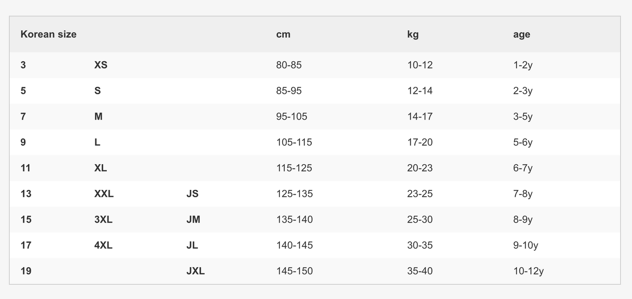Click the "Korean size" column header
Viewport: 632px width, 299px height.
(49, 34)
